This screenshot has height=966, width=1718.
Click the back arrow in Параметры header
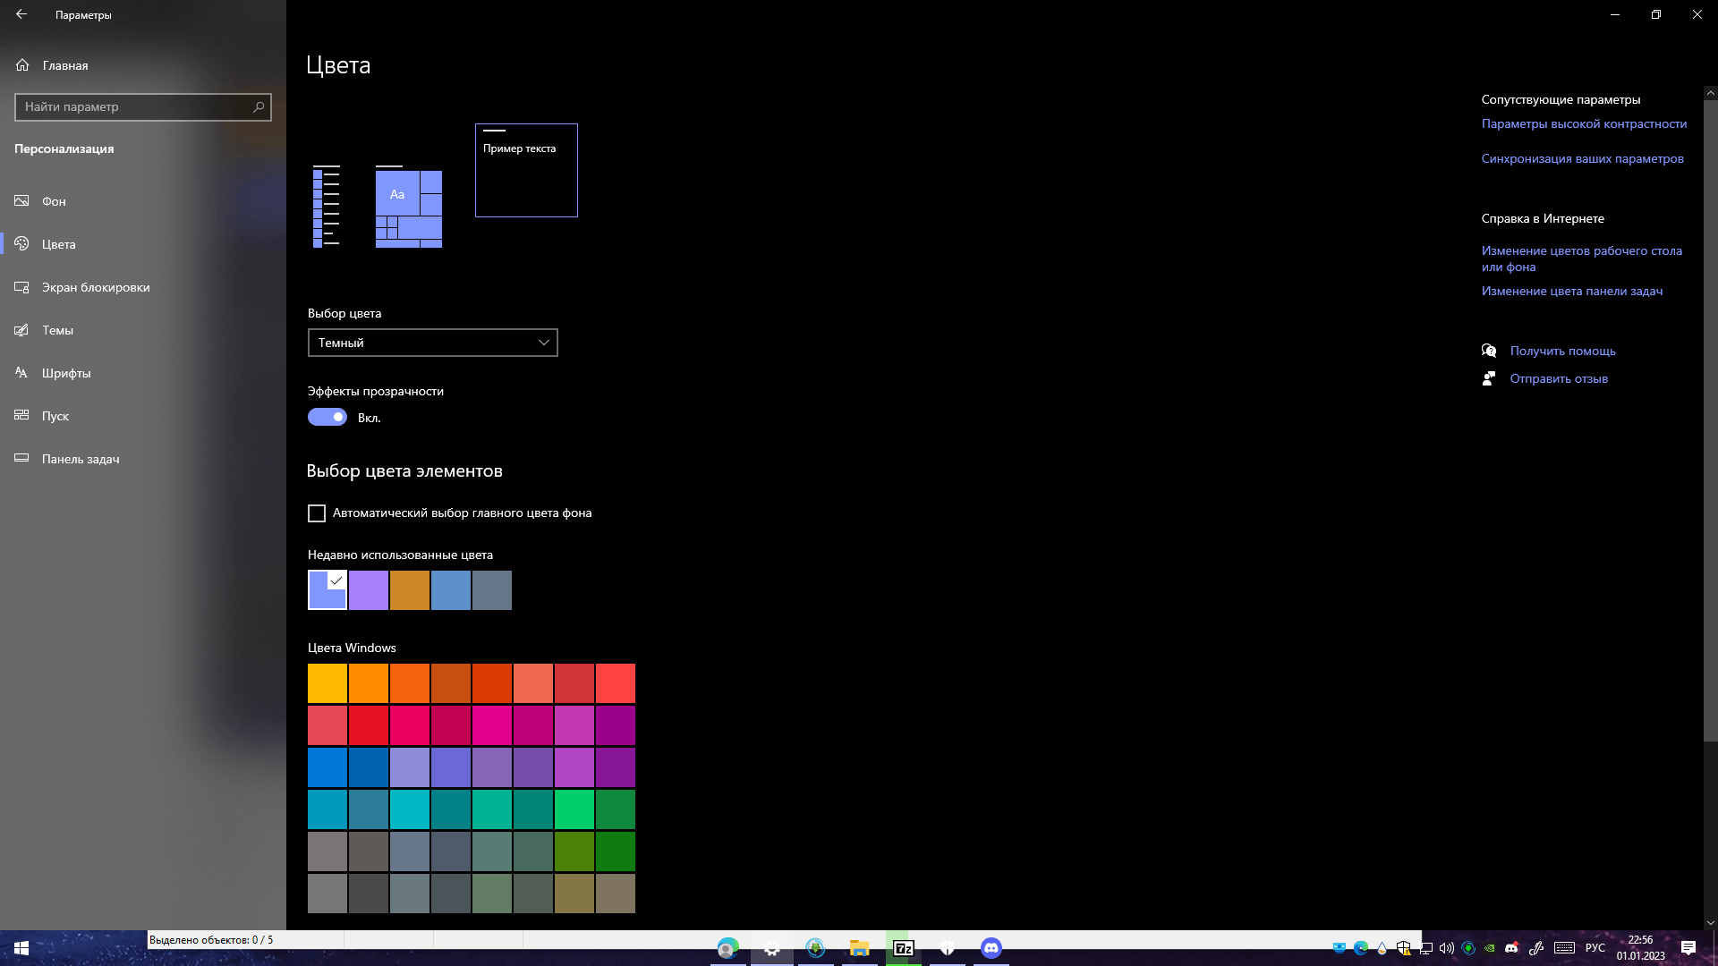point(21,14)
